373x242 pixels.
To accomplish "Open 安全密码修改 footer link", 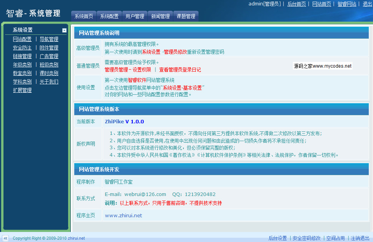I will point(306,238).
